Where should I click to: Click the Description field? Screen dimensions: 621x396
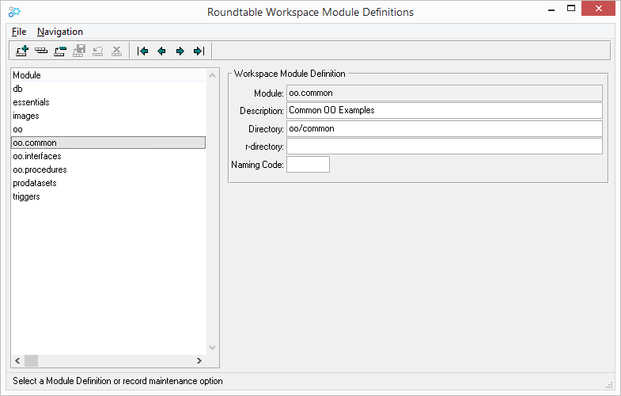coord(445,110)
